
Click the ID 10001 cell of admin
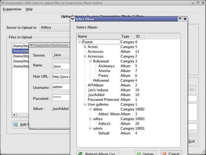140,129
